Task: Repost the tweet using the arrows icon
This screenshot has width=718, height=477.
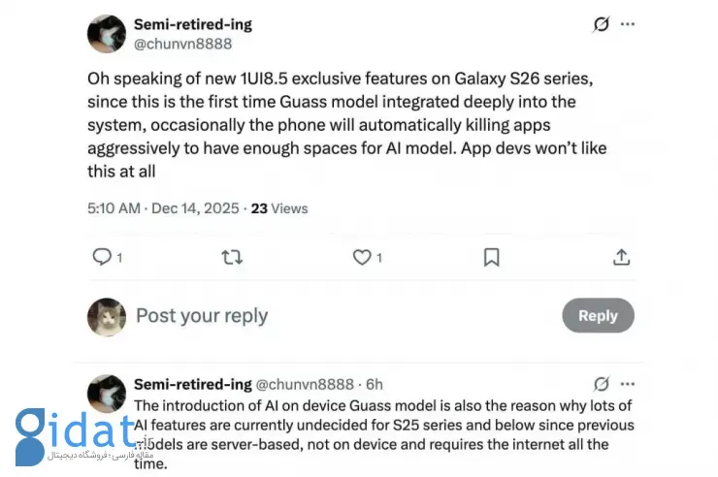Action: tap(232, 257)
